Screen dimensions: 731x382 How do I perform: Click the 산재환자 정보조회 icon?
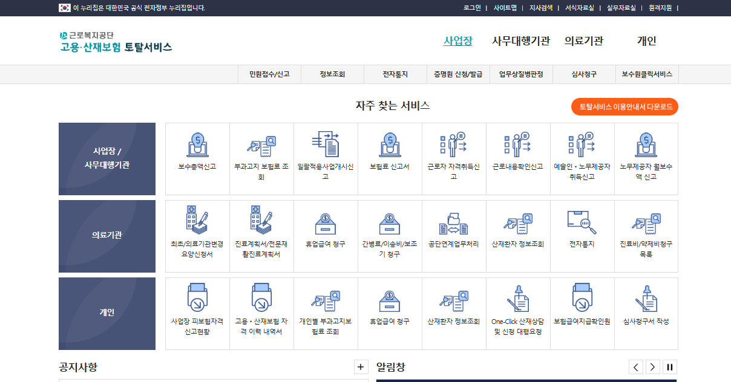518,233
